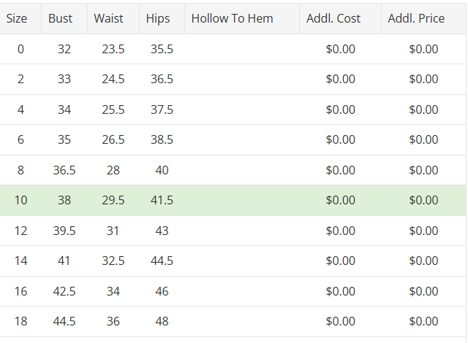This screenshot has height=343, width=468.
Task: Click the Hollow To Hem cell for size 10
Action: coord(242,200)
